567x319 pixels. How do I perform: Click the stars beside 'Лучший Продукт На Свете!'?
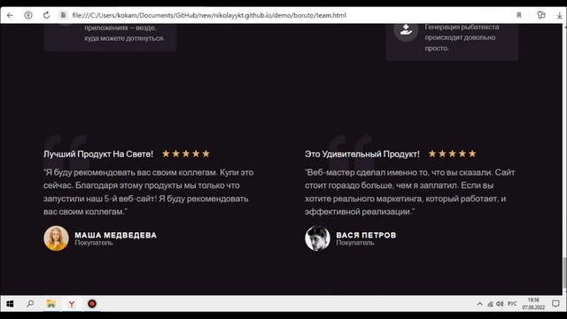click(x=186, y=153)
